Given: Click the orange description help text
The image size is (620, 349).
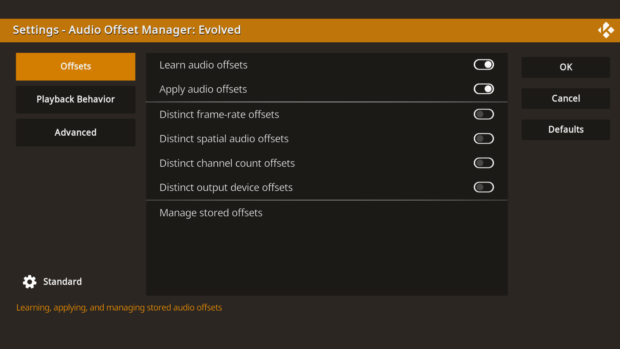Looking at the screenshot, I should (x=119, y=308).
